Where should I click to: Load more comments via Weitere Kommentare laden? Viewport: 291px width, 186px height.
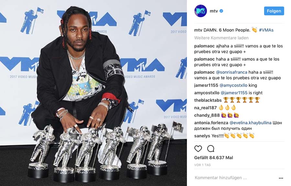tap(221, 38)
